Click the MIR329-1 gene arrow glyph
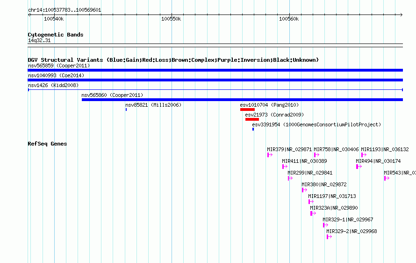The width and height of the screenshot is (416, 263). pos(325,225)
